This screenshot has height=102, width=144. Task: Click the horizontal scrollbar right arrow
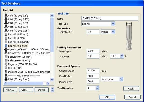point(48,83)
